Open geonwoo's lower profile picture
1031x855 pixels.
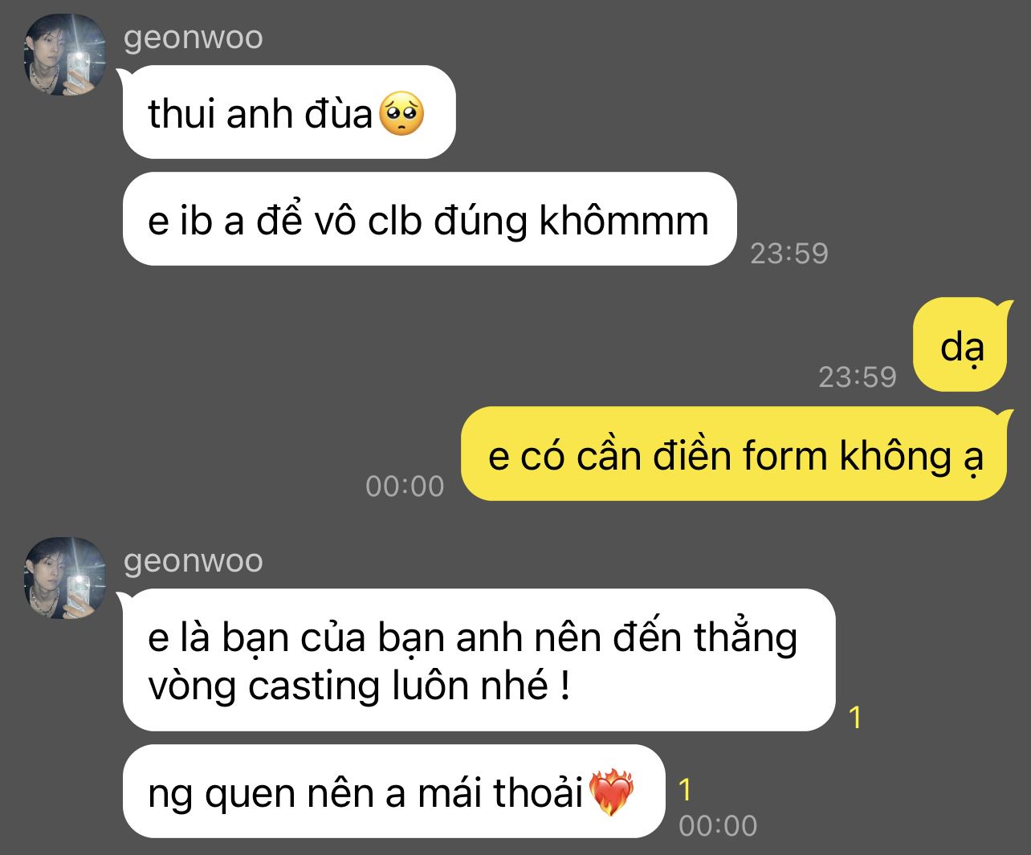coord(64,578)
